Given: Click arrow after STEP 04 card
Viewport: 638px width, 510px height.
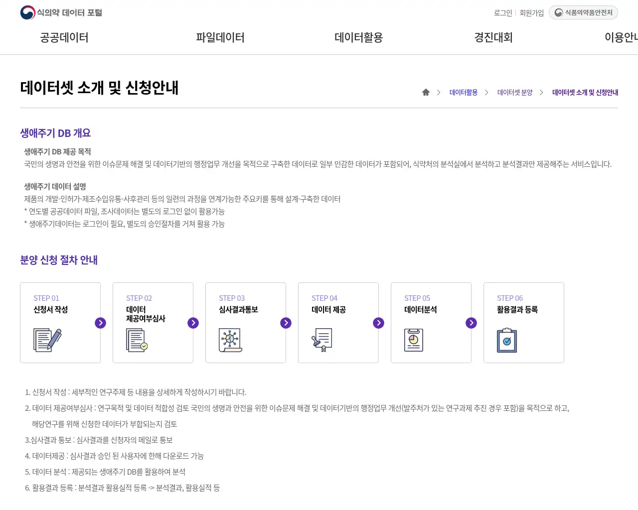Looking at the screenshot, I should click(x=378, y=323).
